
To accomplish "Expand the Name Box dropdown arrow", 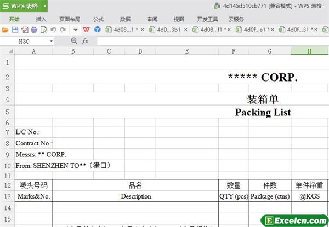I will pyautogui.click(x=51, y=42).
